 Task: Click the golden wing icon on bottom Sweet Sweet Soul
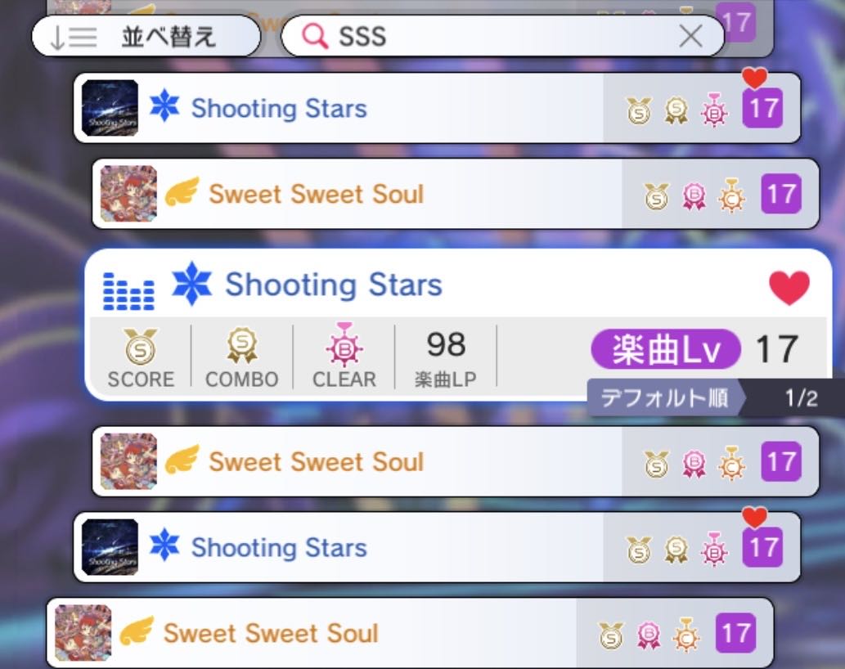(137, 631)
